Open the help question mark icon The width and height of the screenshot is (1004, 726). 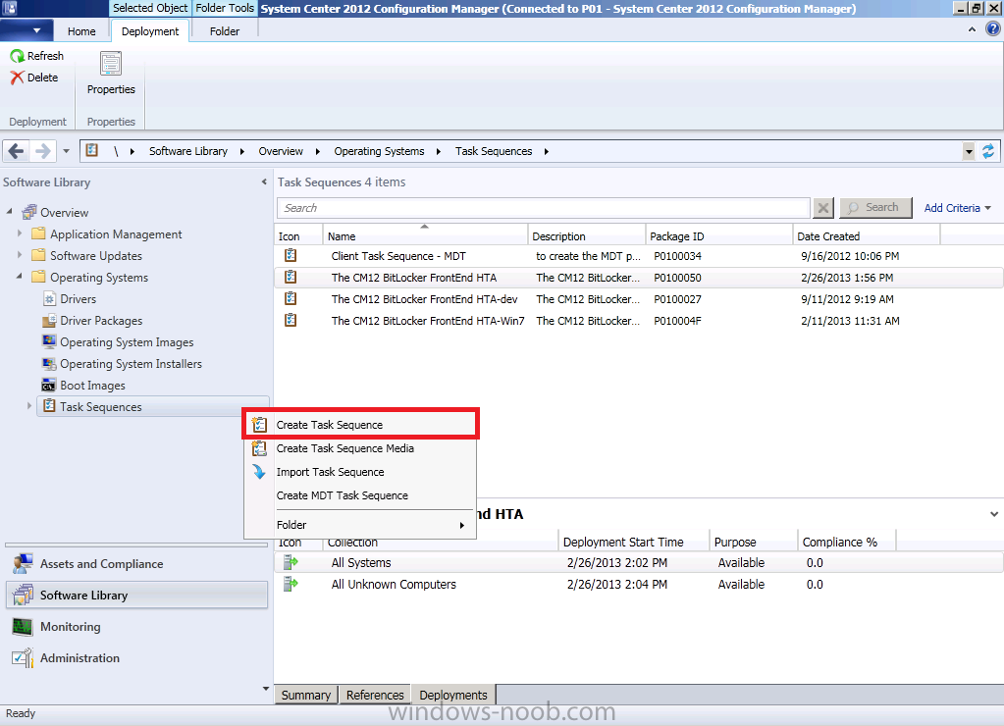992,28
